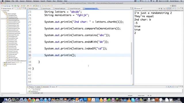The height and width of the screenshot is (103, 184).
Task: Click the Package Explorer horizontal scrollbar
Action: tap(10, 93)
